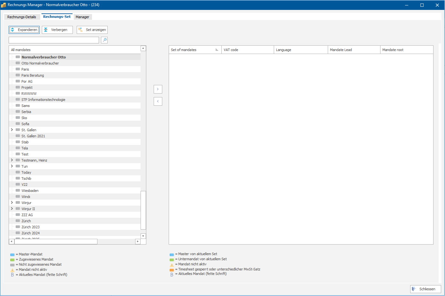The width and height of the screenshot is (445, 296).
Task: Remove mandate from set with left arrow
Action: pyautogui.click(x=158, y=101)
